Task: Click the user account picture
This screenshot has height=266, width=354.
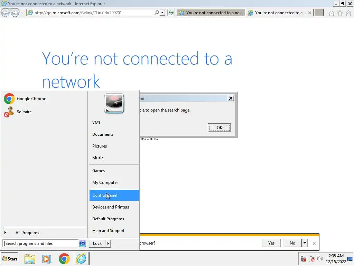Action: tap(114, 103)
